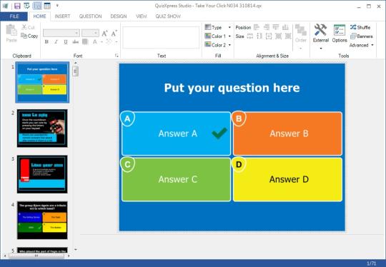Open the font name combo box
This screenshot has width=386, height=267.
click(x=61, y=33)
